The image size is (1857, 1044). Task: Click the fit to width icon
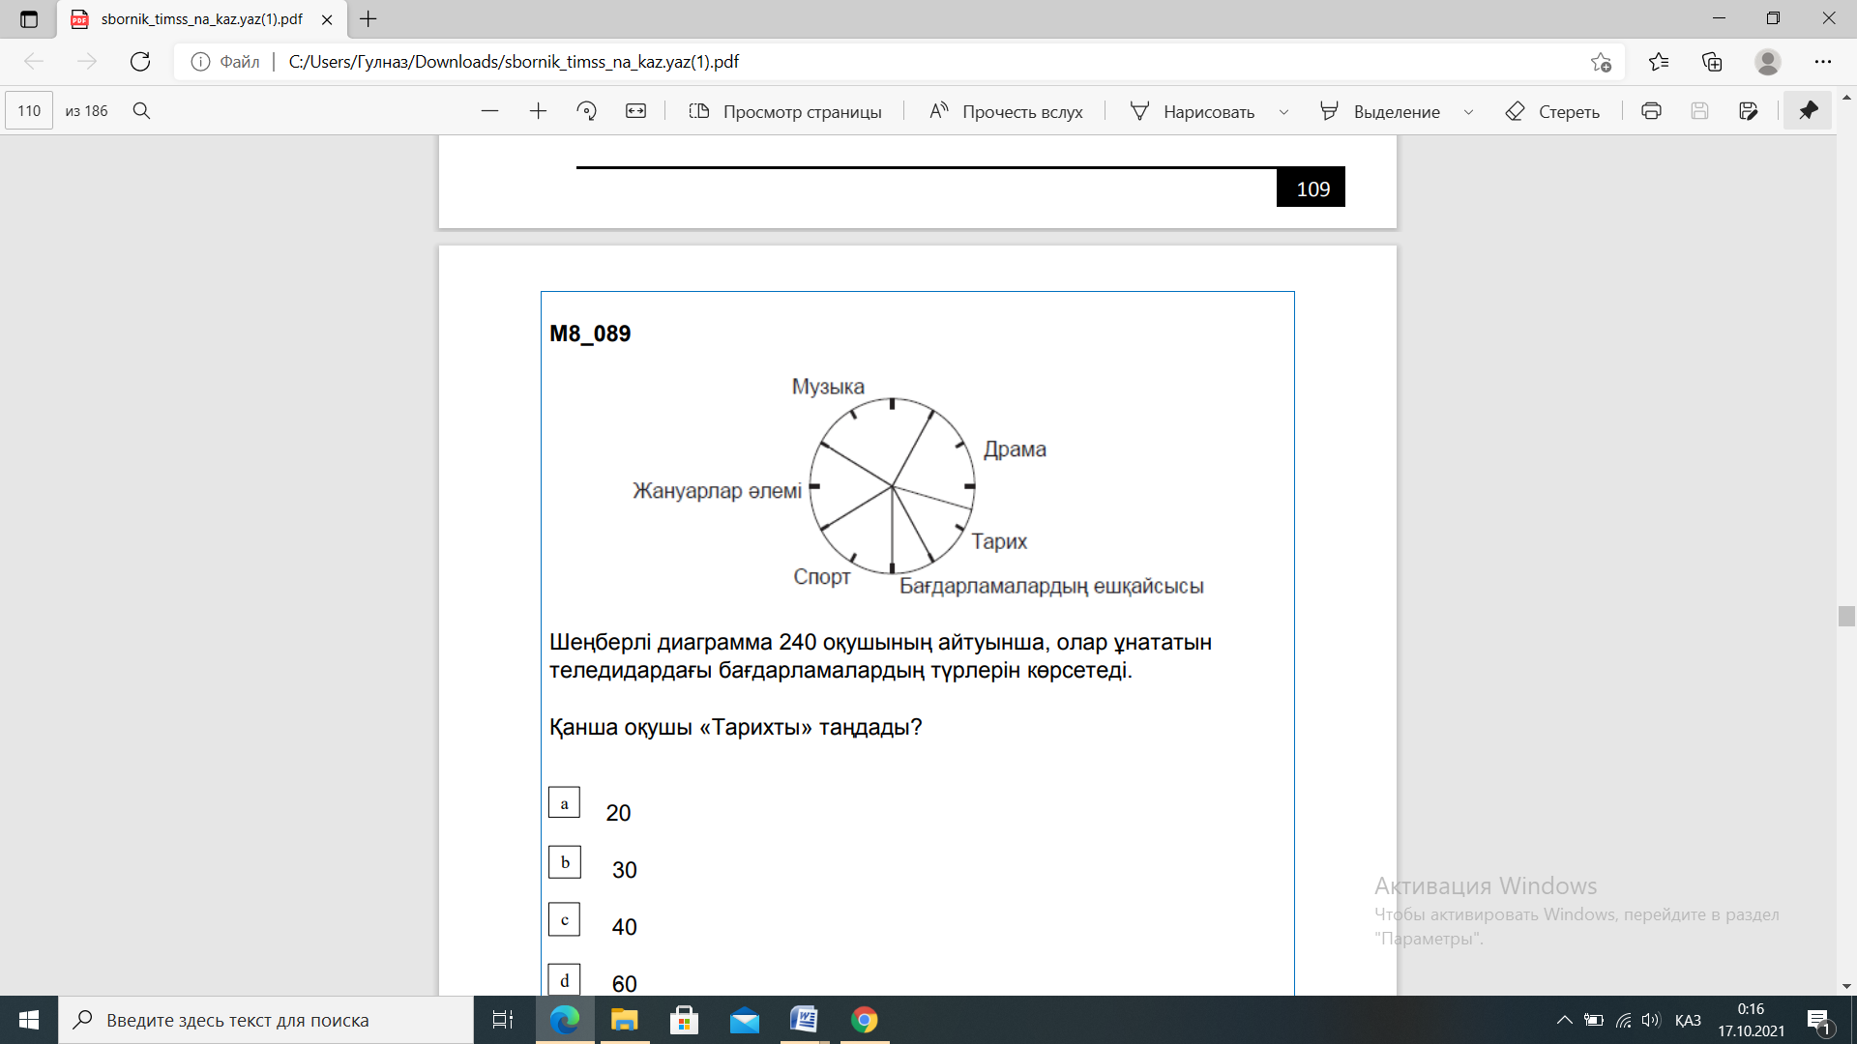[635, 111]
